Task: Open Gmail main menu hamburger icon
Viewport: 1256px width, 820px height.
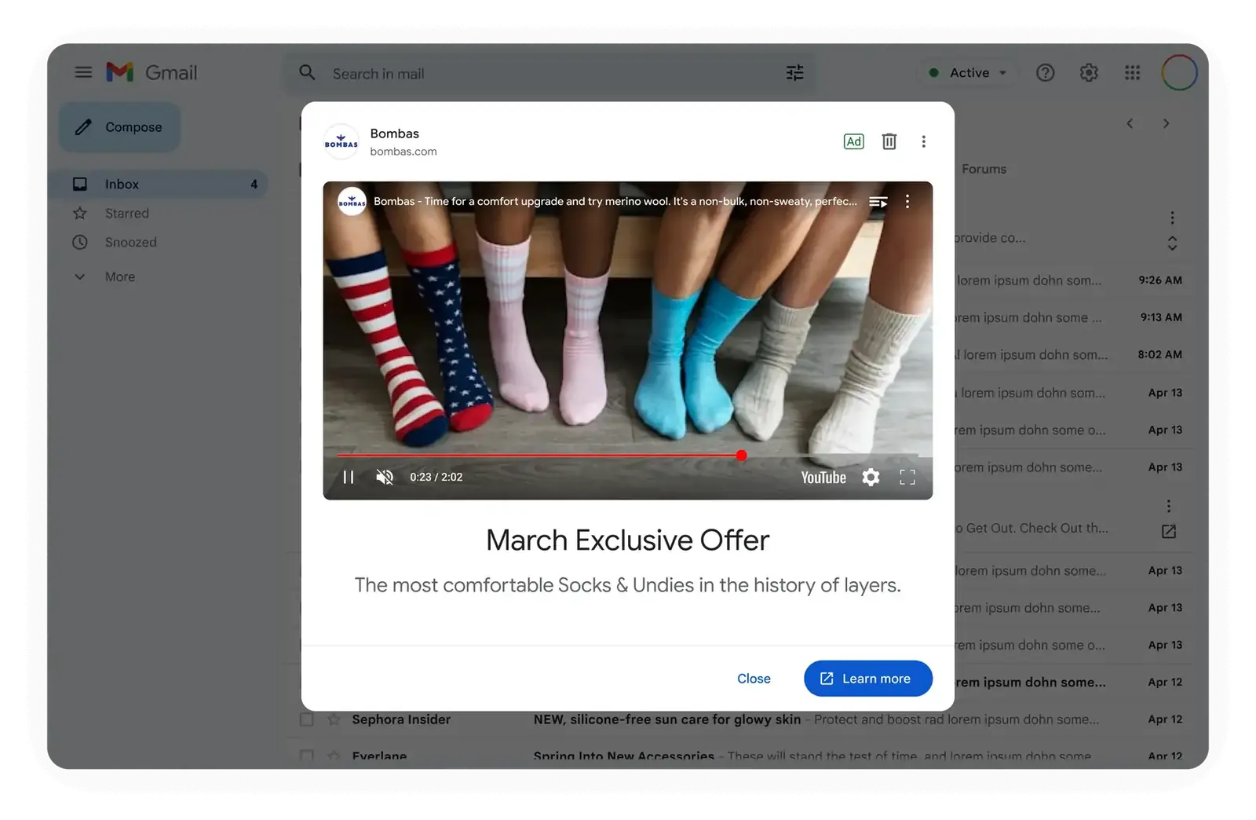Action: point(83,72)
